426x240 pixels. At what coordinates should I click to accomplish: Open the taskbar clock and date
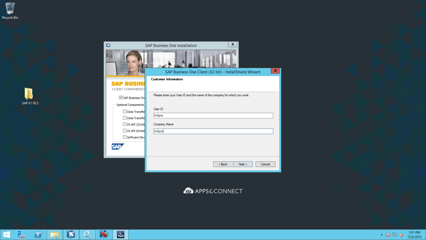click(x=414, y=235)
